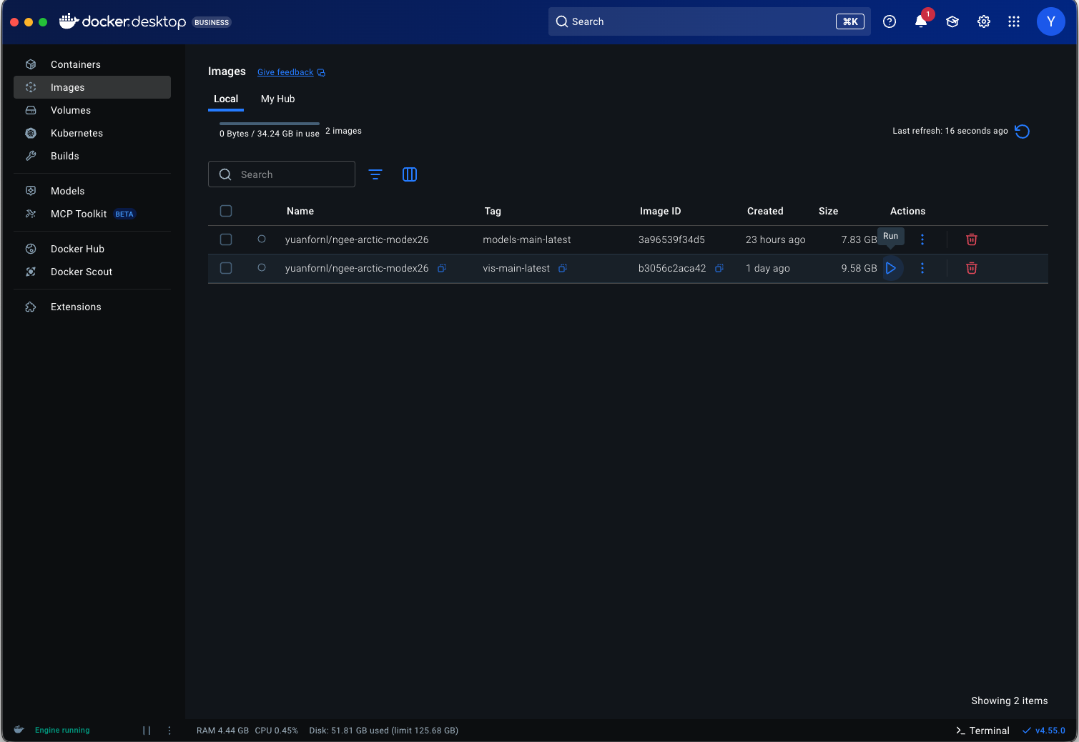Open the filter options for images

375,174
